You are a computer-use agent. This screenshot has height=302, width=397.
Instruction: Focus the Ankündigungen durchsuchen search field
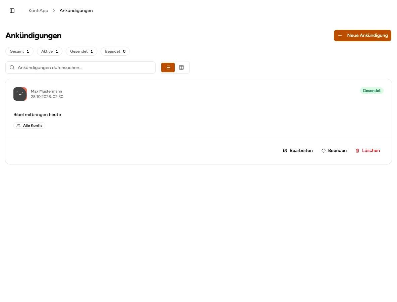[80, 68]
